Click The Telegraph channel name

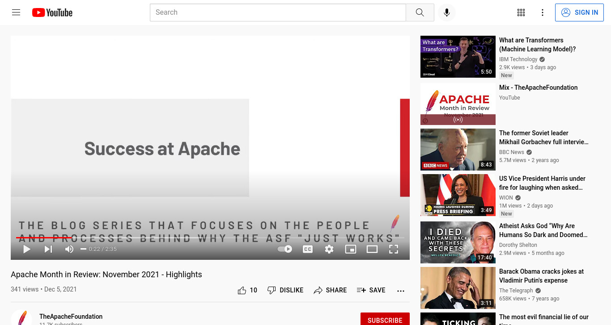[516, 291]
